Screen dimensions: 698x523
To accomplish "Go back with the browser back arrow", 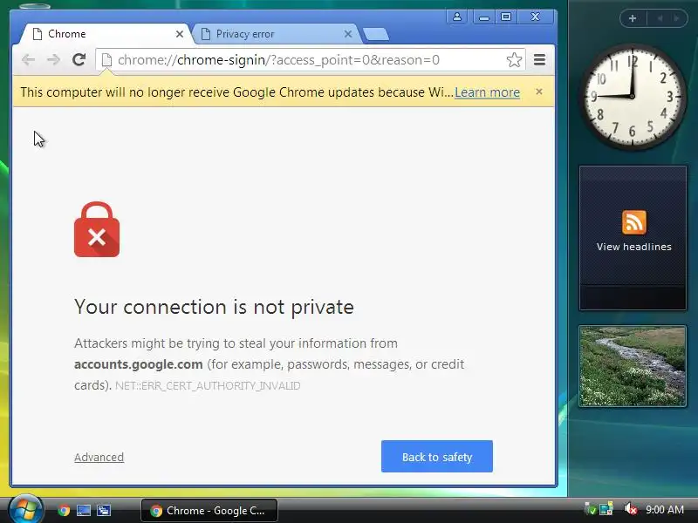I will (x=29, y=59).
